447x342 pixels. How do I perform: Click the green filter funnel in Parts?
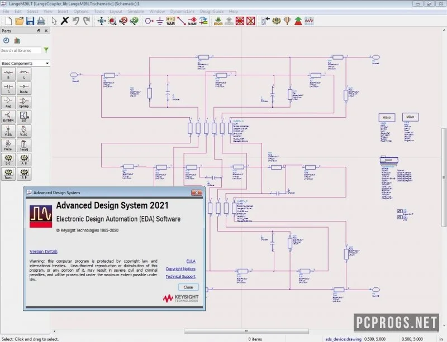[x=46, y=50]
